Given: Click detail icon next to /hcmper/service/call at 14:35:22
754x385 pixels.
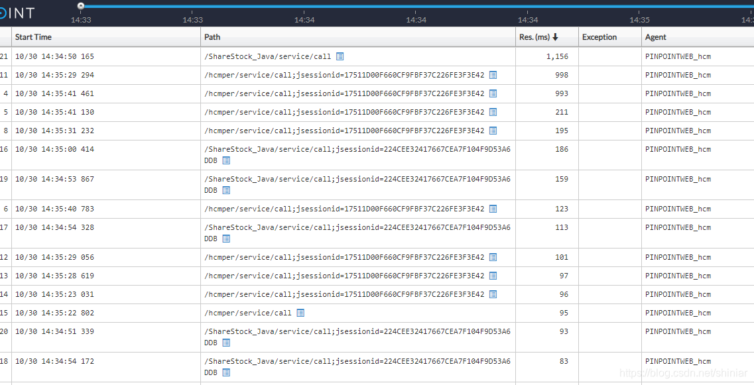Looking at the screenshot, I should (x=301, y=313).
